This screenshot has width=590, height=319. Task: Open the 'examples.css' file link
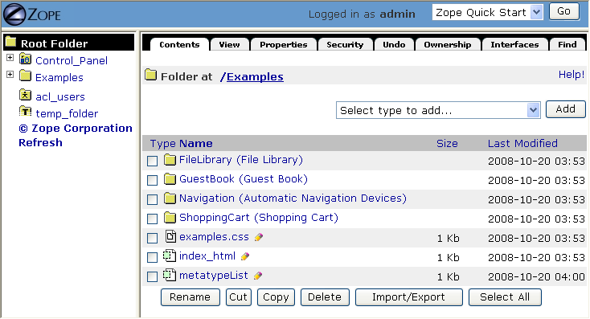(x=214, y=237)
